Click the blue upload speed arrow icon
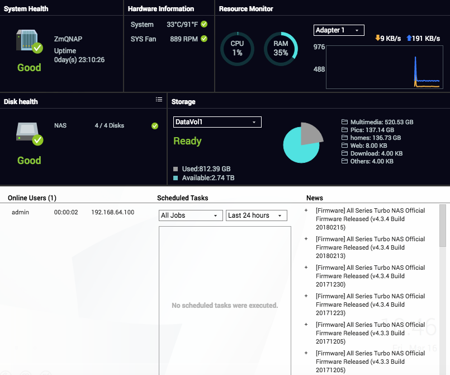This screenshot has width=450, height=375. (x=409, y=38)
